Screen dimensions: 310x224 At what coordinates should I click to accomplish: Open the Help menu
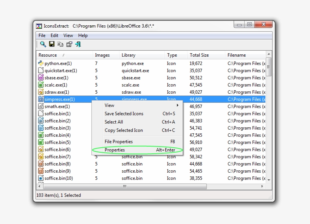click(x=82, y=35)
